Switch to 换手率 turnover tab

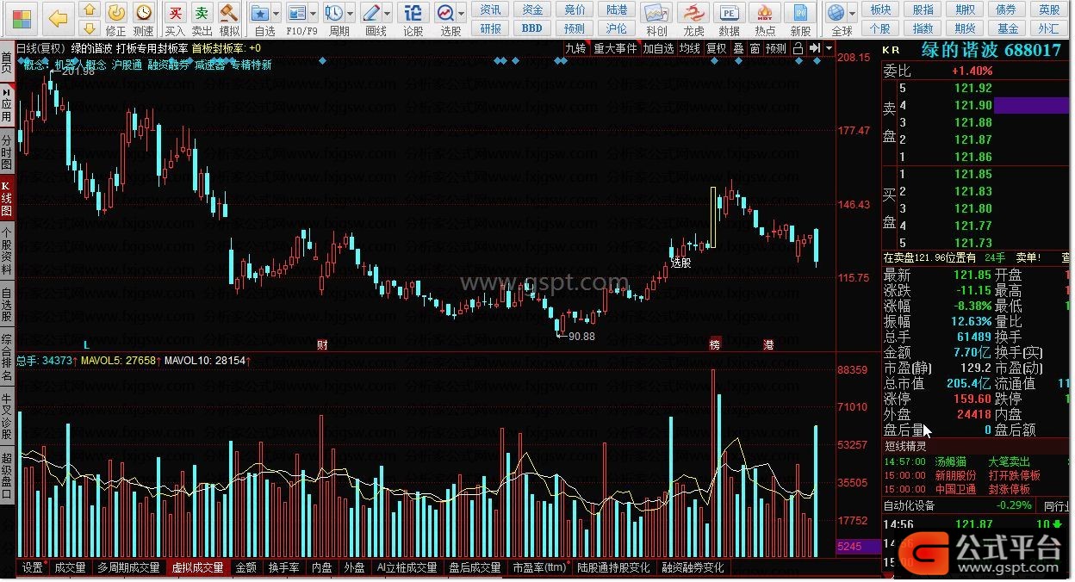point(283,567)
